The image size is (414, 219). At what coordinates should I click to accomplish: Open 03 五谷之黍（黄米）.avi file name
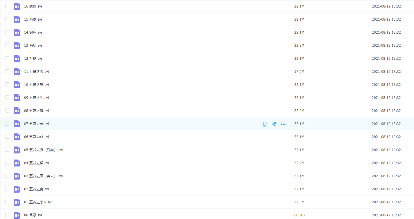tap(43, 176)
